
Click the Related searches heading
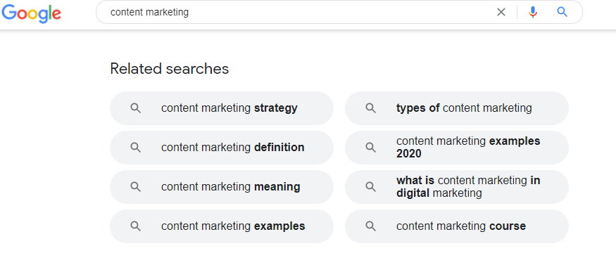coord(170,69)
